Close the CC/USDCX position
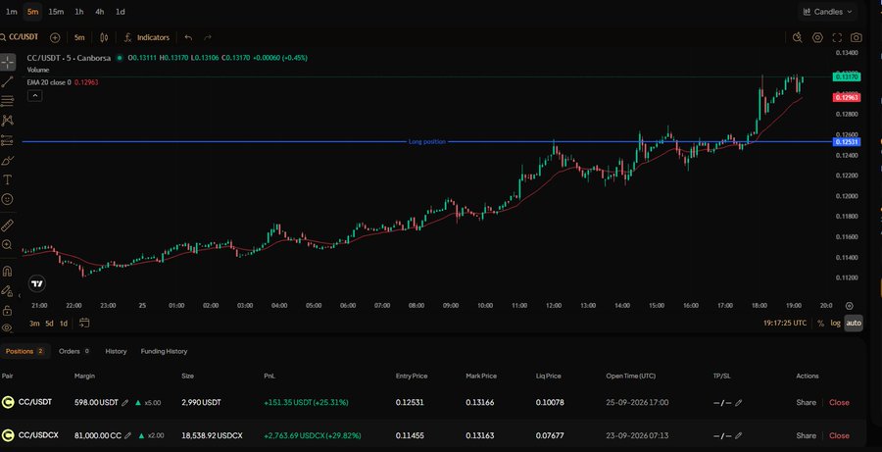The image size is (882, 452). (x=839, y=435)
